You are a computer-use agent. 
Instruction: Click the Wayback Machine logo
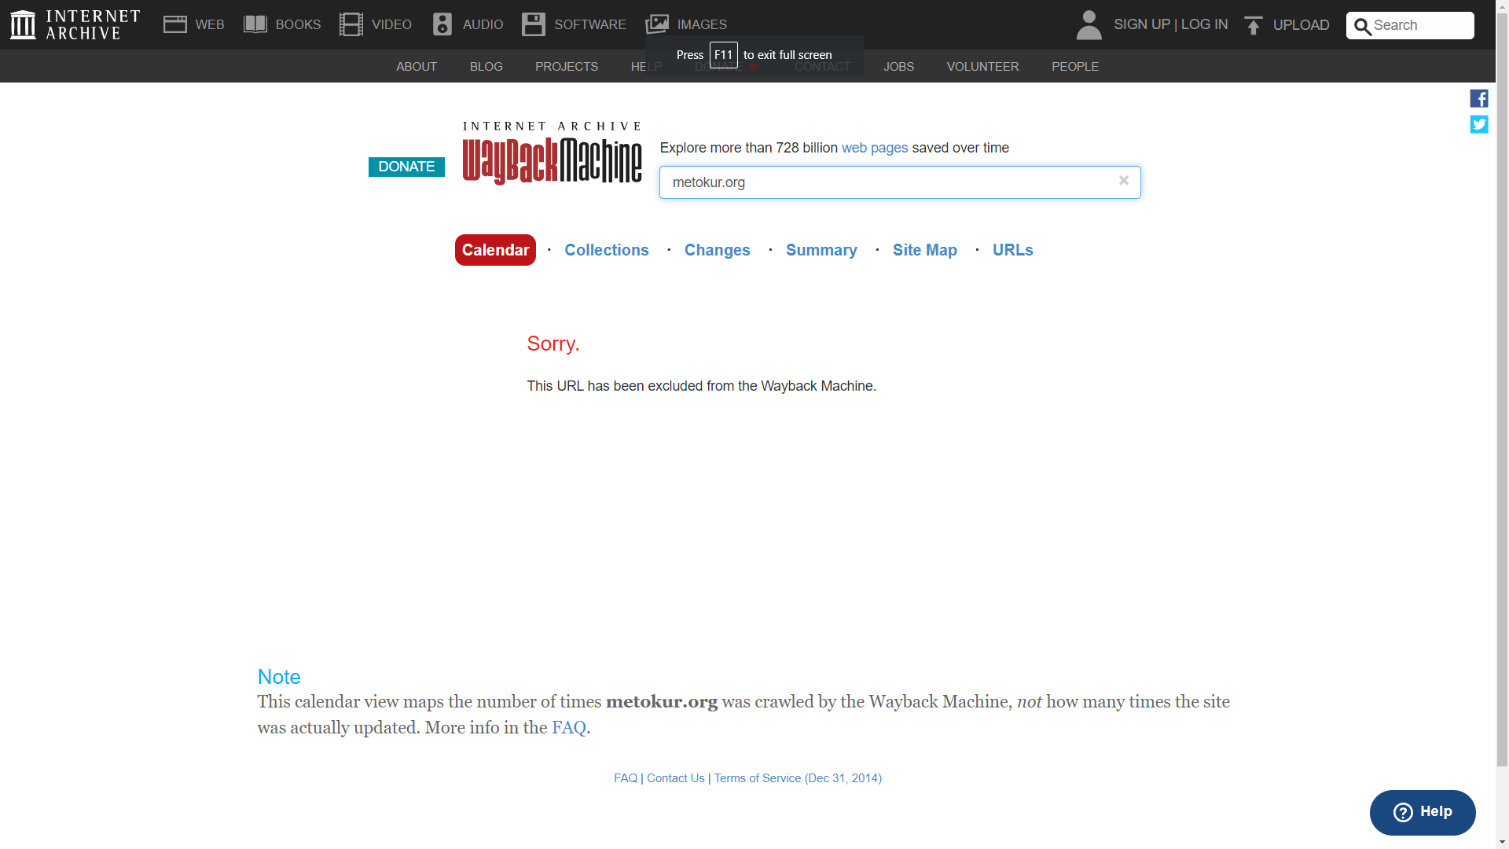point(552,153)
